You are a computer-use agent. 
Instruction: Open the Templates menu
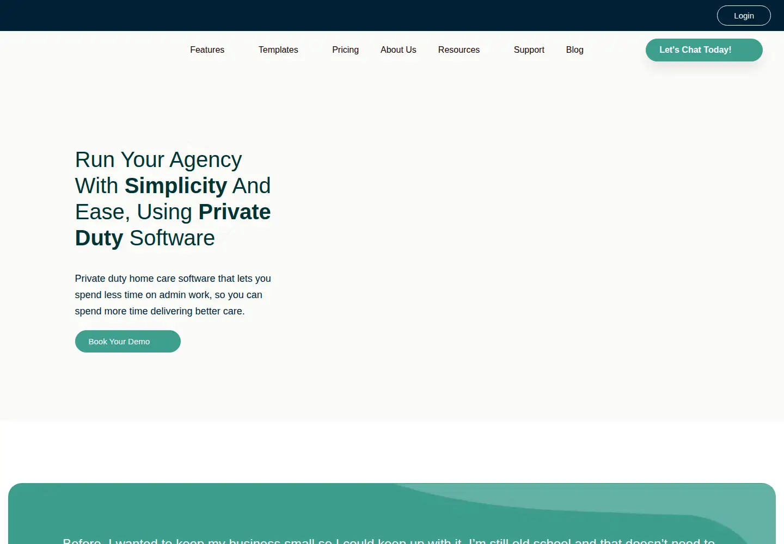(x=278, y=50)
